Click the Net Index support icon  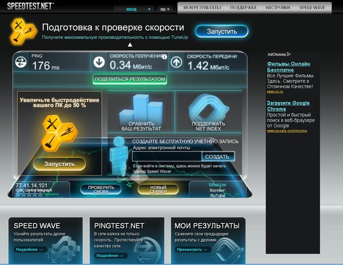[209, 107]
